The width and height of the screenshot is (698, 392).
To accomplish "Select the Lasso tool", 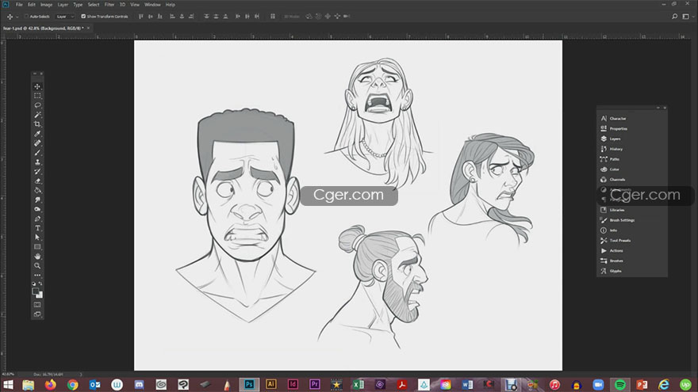I will pos(37,105).
